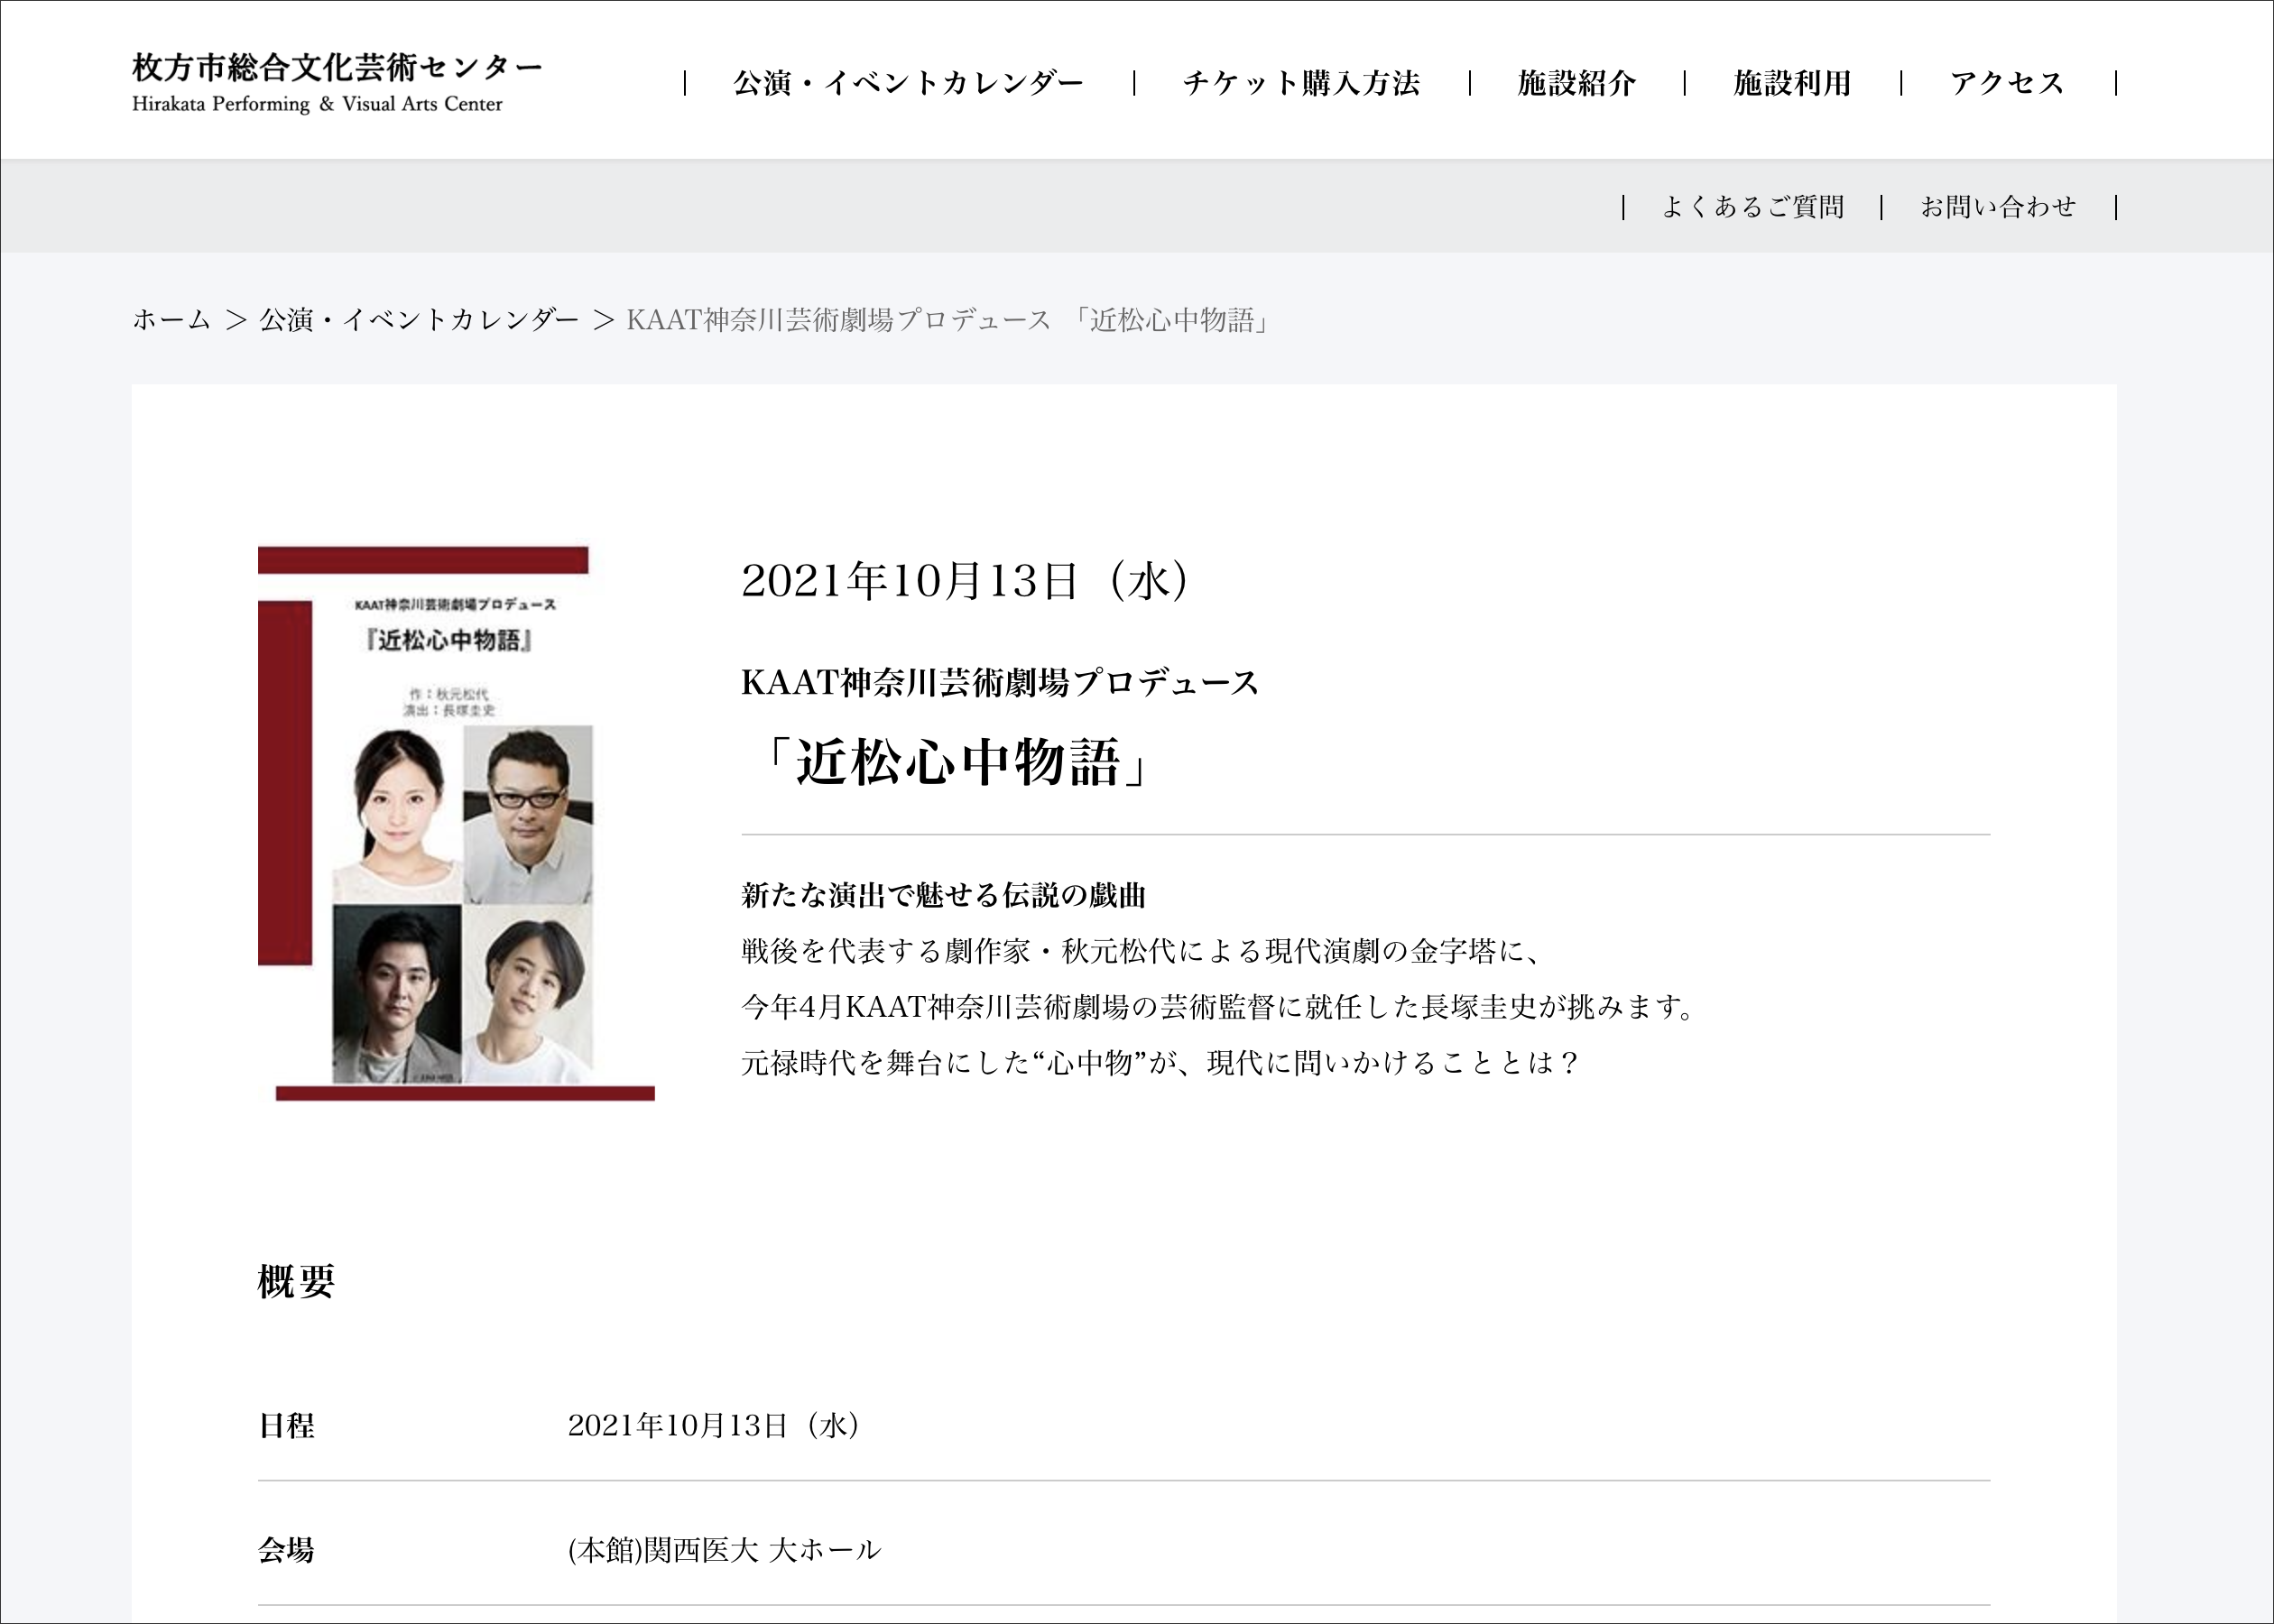Click the 会場 value 関西医大 大ホール

tap(724, 1550)
